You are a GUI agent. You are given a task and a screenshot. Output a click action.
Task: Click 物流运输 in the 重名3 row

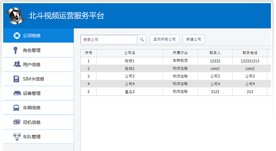click(x=180, y=92)
